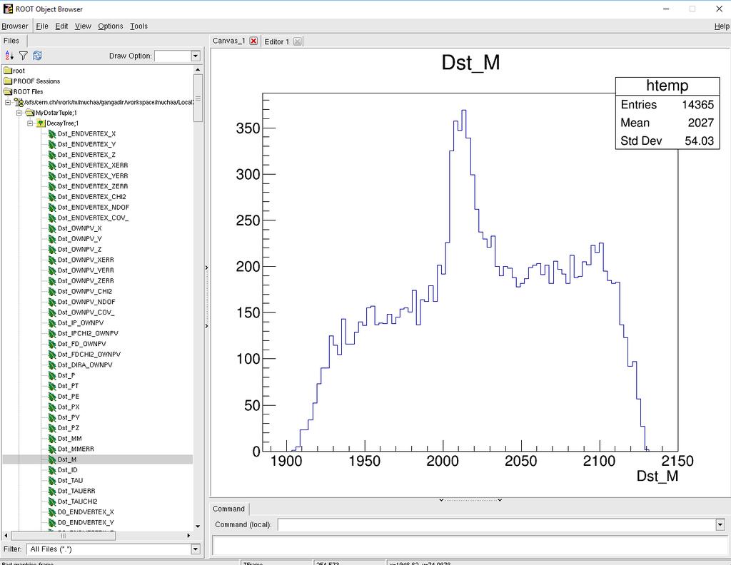Click the Dst_P leaf icon
Image resolution: width=731 pixels, height=565 pixels.
52,375
